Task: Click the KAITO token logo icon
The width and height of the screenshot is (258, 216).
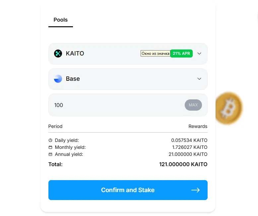Action: point(58,54)
